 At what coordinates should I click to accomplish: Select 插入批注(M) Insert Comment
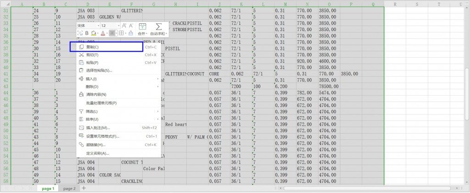click(119, 128)
